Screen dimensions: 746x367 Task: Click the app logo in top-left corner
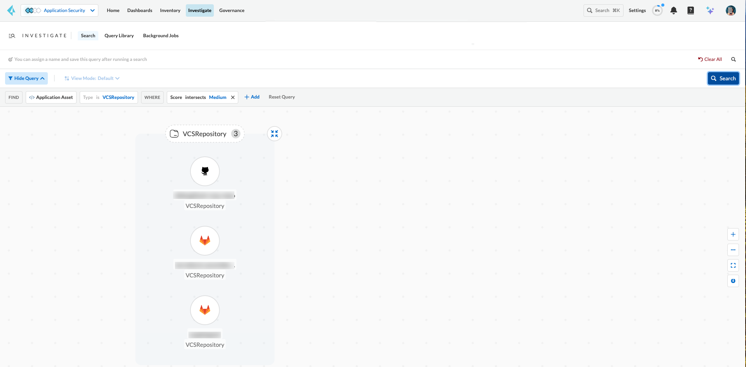pos(11,10)
